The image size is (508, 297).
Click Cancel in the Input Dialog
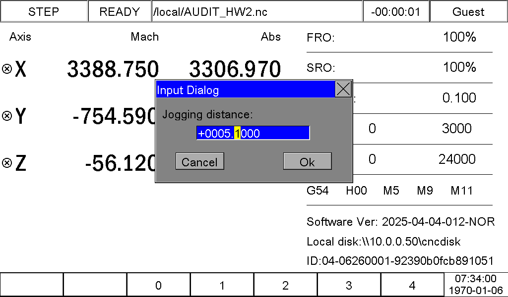point(199,161)
